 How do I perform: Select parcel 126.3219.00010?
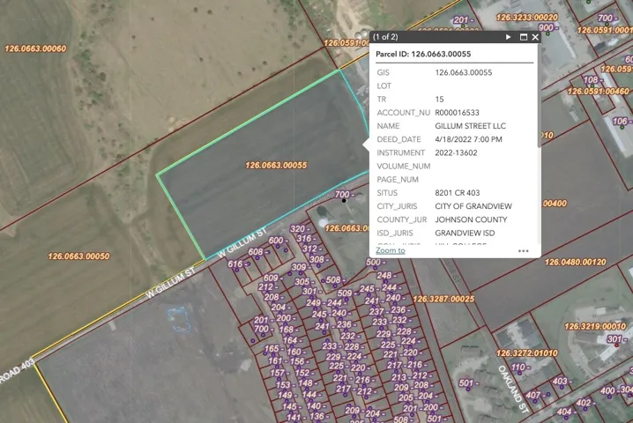point(595,326)
